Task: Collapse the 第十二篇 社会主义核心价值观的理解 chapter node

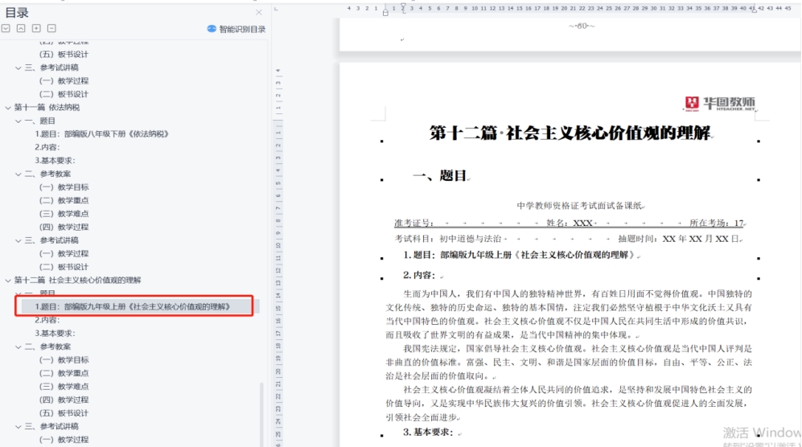Action: pos(8,280)
